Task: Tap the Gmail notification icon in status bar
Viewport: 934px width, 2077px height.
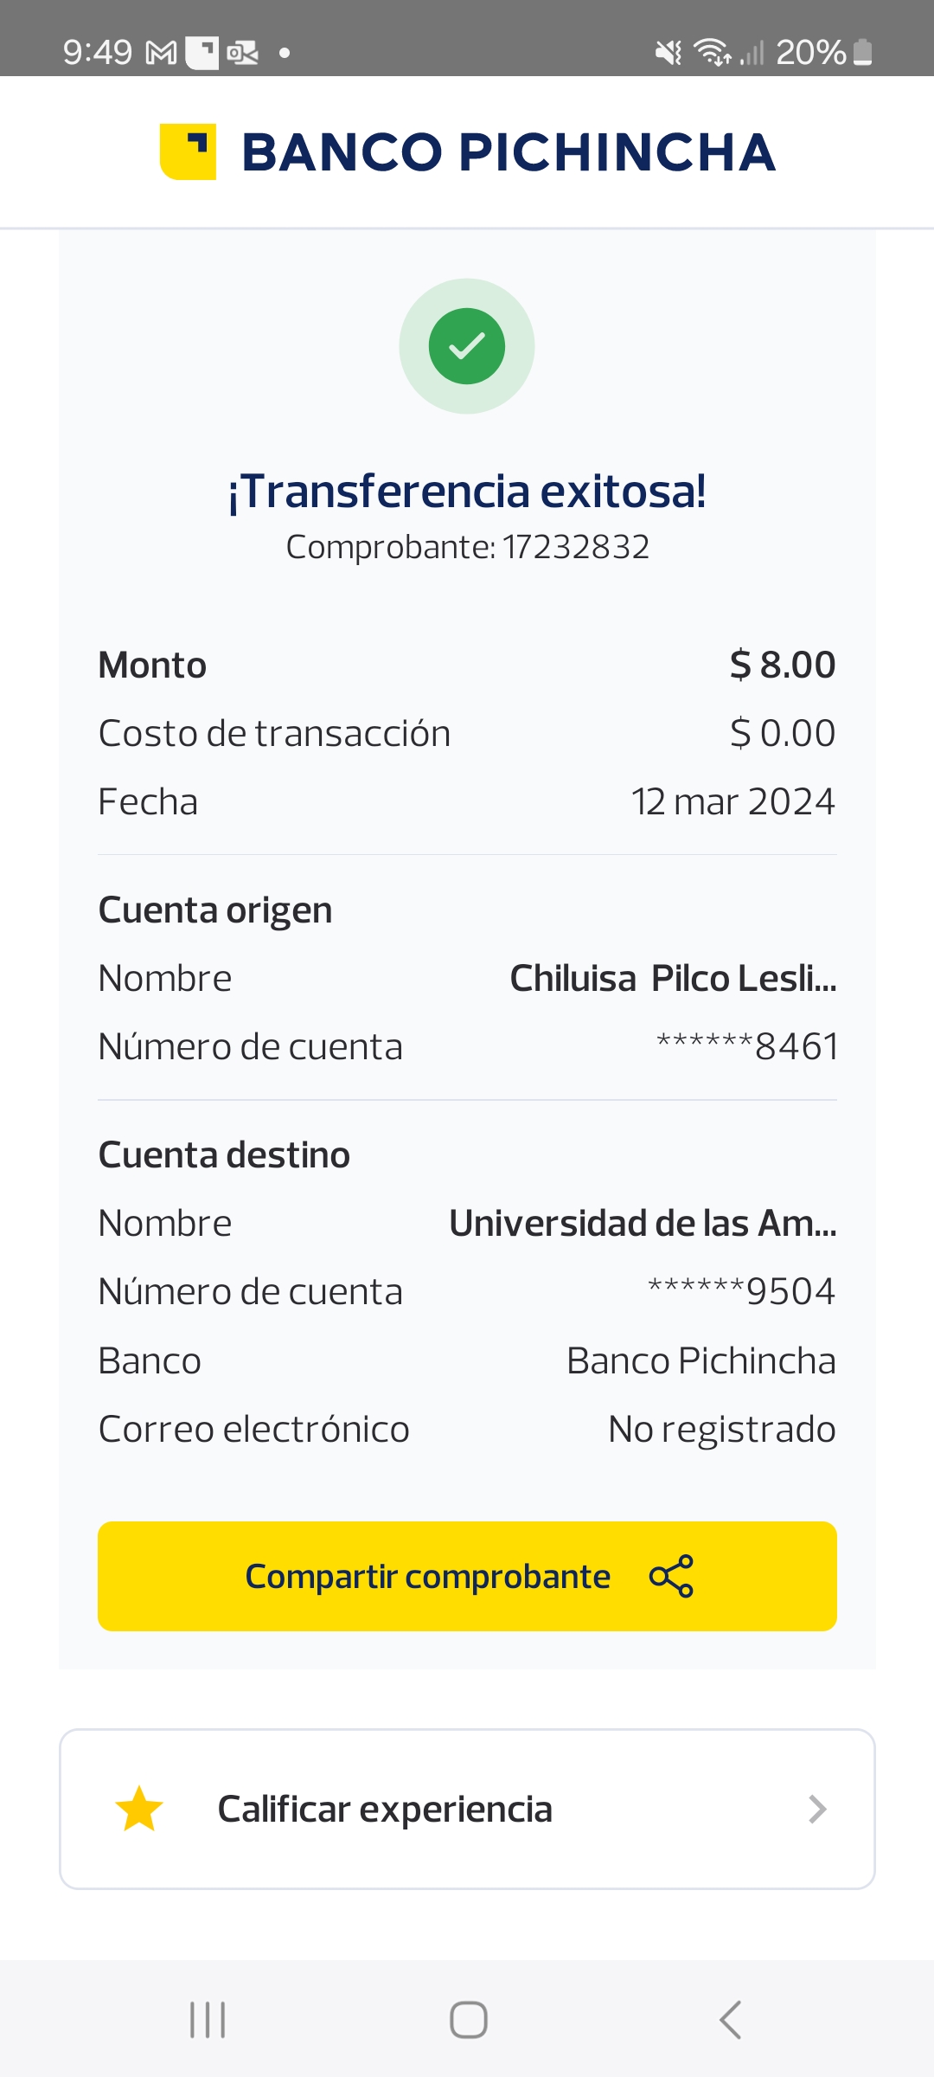Action: [x=161, y=54]
